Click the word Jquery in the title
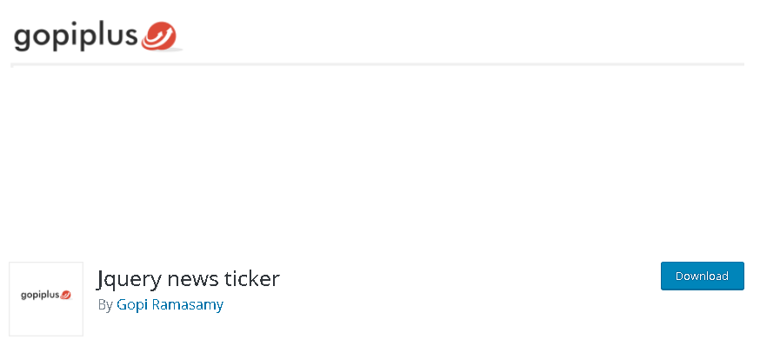The height and width of the screenshot is (353, 760). pyautogui.click(x=129, y=279)
